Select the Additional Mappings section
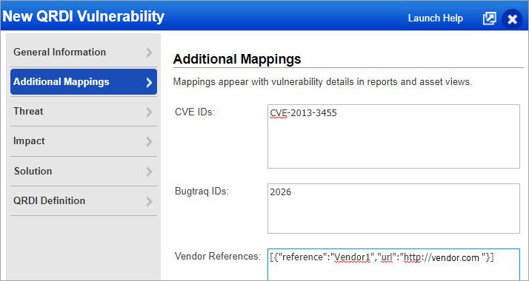Screen dimensions: 529x281 pos(83,82)
